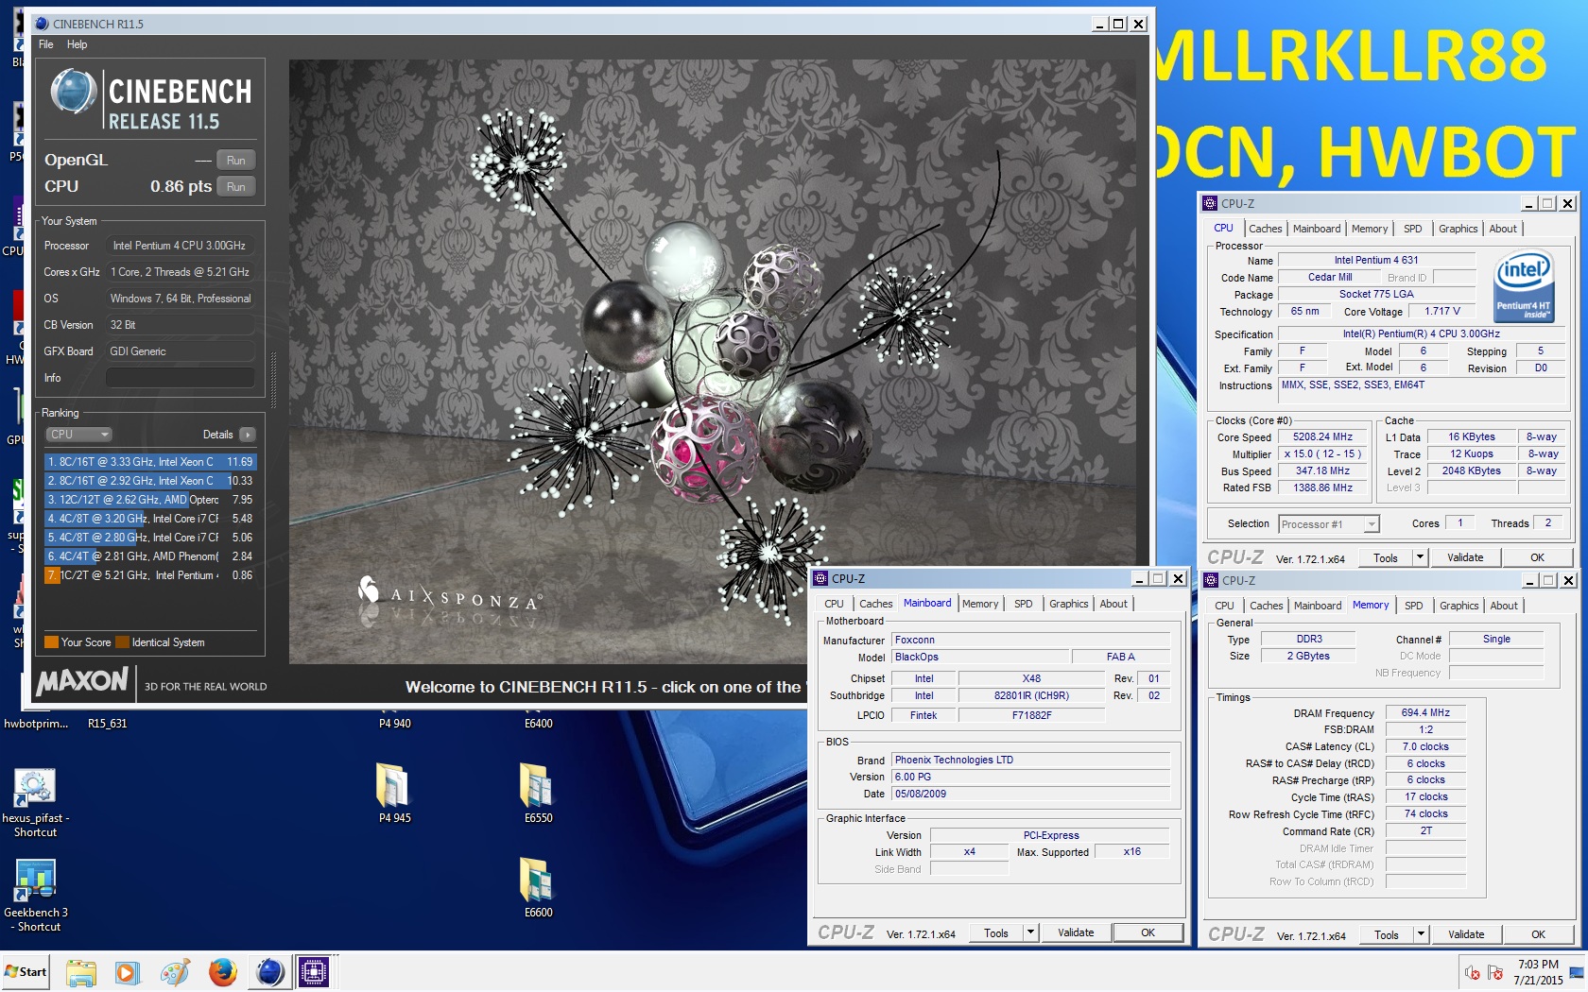Click the CPU-Z CPU window title icon

[x=1210, y=203]
